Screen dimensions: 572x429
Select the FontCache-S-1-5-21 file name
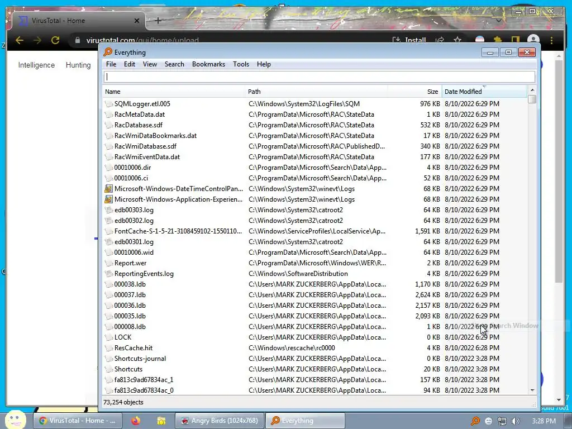point(178,231)
